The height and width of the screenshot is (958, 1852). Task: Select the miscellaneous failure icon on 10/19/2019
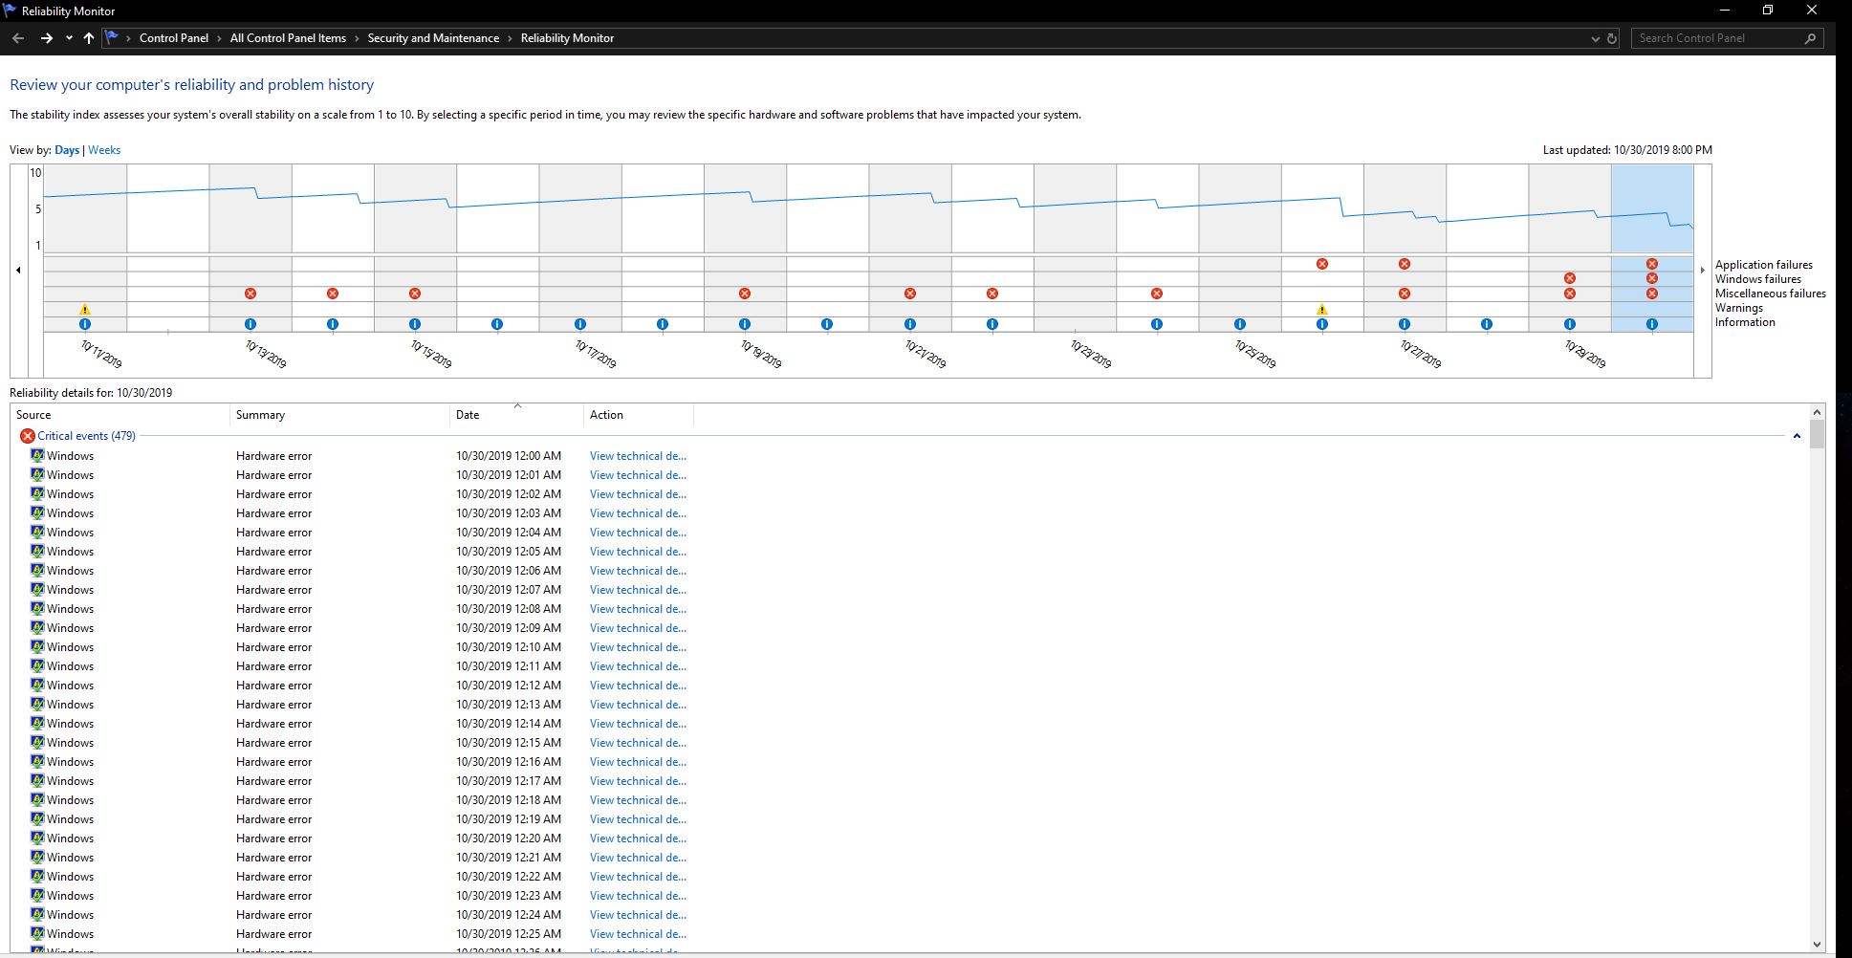745,294
